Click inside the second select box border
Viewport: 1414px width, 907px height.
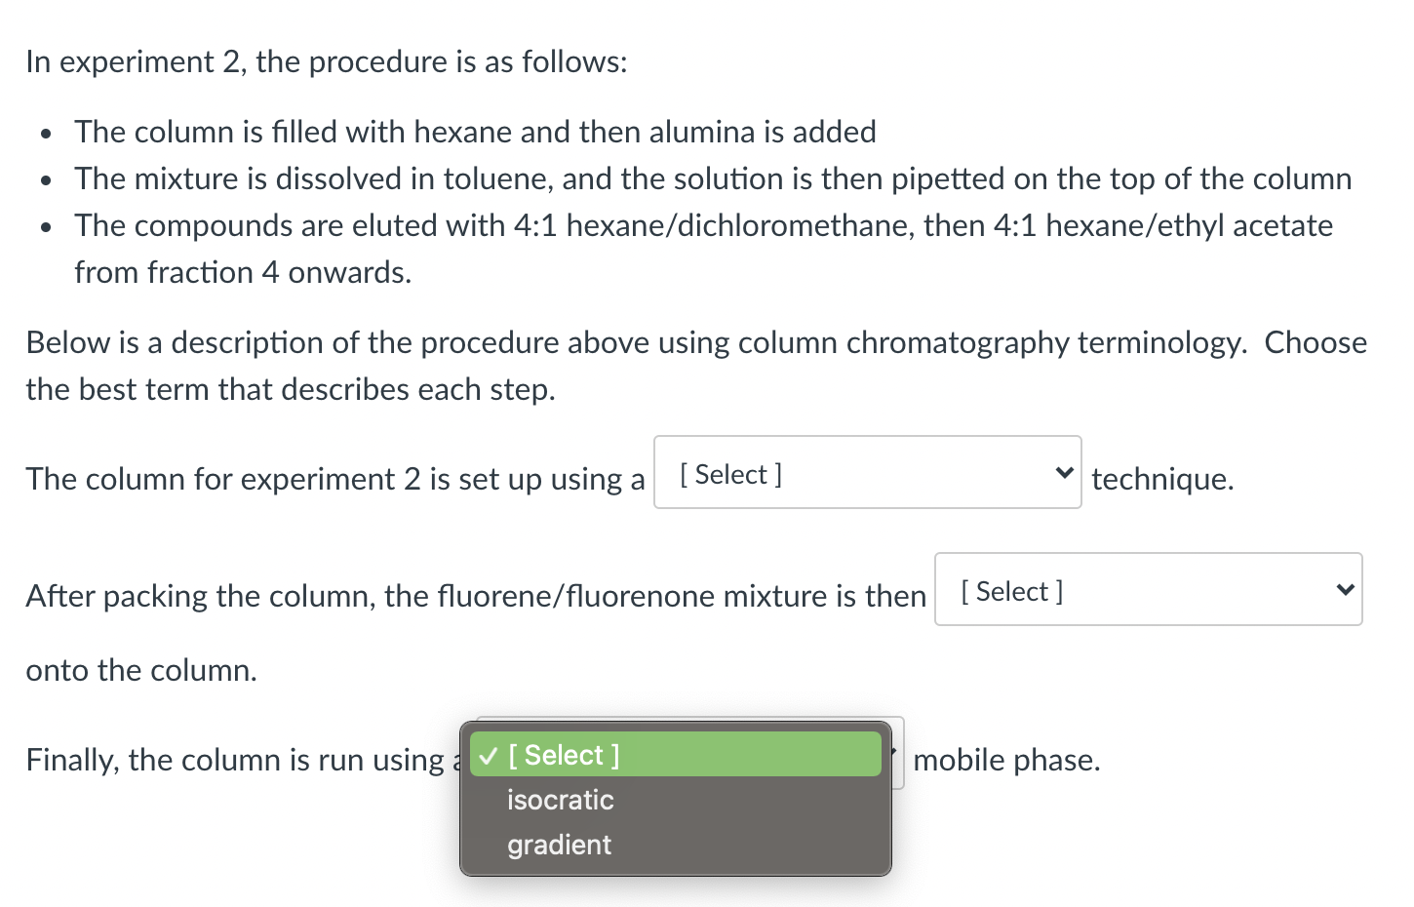coord(1148,589)
